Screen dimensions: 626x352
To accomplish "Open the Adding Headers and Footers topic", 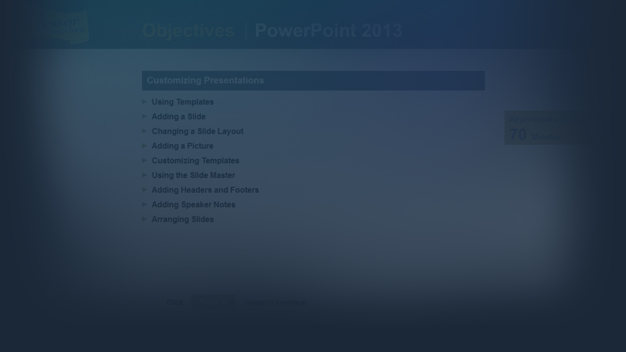I will pyautogui.click(x=205, y=190).
